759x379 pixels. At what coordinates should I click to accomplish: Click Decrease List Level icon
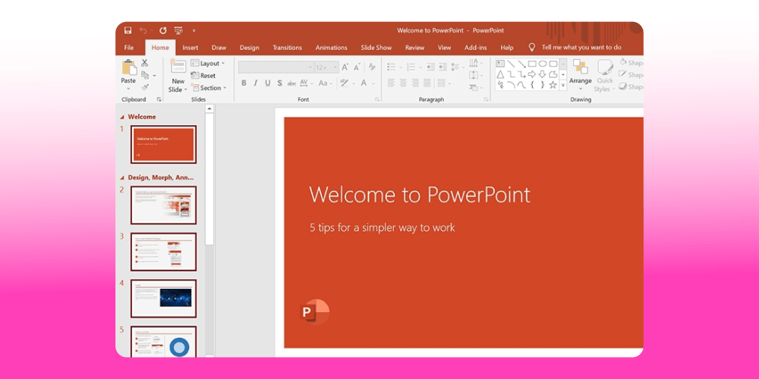click(430, 67)
